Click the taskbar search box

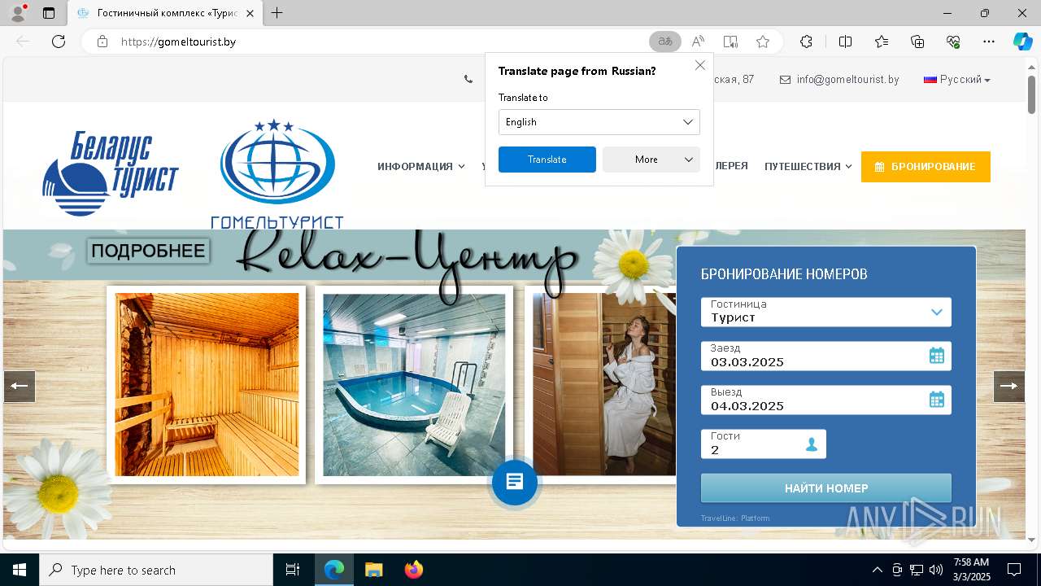point(156,570)
